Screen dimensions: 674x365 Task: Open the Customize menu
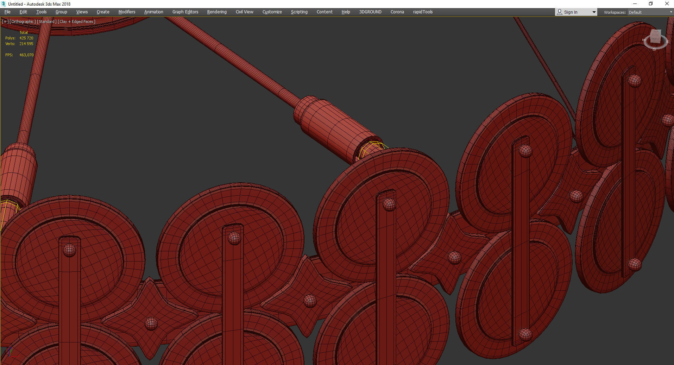tap(272, 12)
